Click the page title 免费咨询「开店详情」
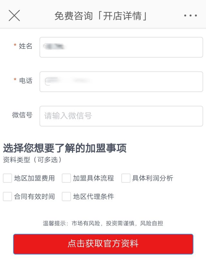 pos(101,16)
